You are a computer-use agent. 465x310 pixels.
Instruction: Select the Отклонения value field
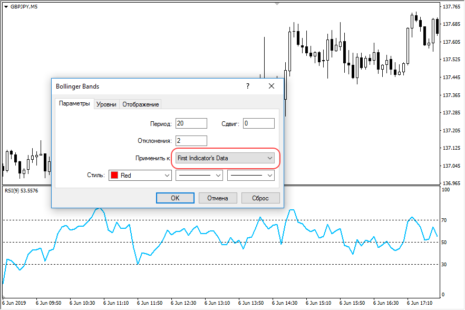click(191, 141)
